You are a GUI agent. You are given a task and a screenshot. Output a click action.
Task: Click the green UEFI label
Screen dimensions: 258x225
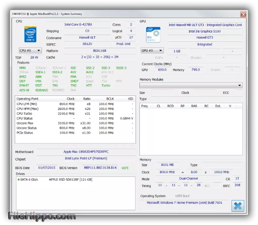coord(125,168)
